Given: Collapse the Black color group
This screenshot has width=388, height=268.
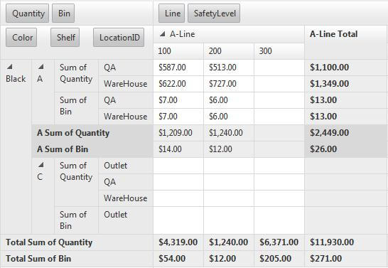Looking at the screenshot, I should pyautogui.click(x=9, y=67).
